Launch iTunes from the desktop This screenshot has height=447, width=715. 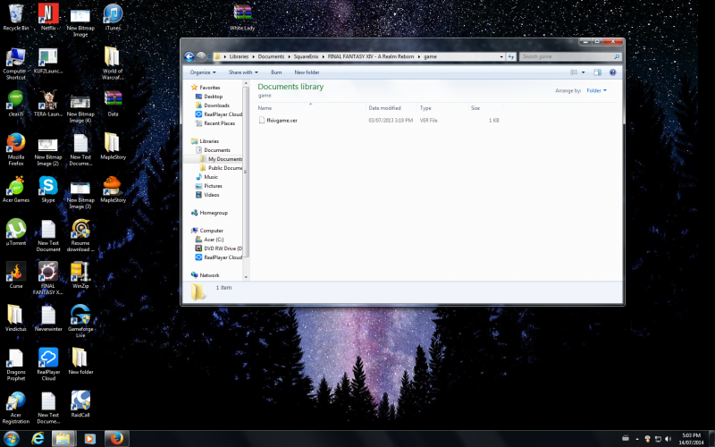click(x=113, y=17)
